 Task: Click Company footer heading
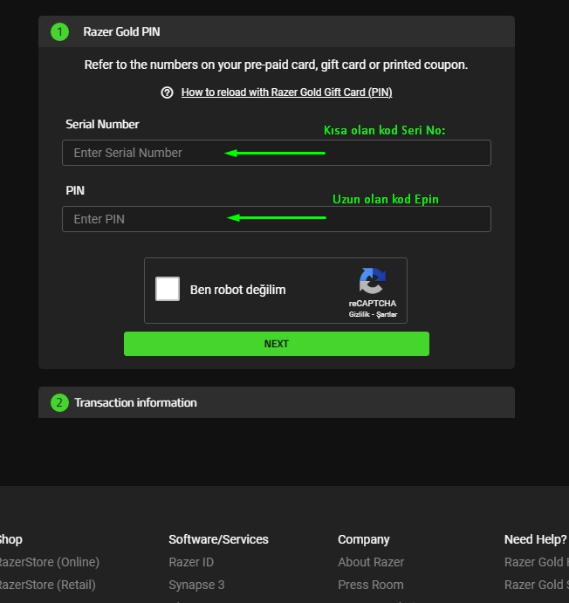pyautogui.click(x=364, y=539)
